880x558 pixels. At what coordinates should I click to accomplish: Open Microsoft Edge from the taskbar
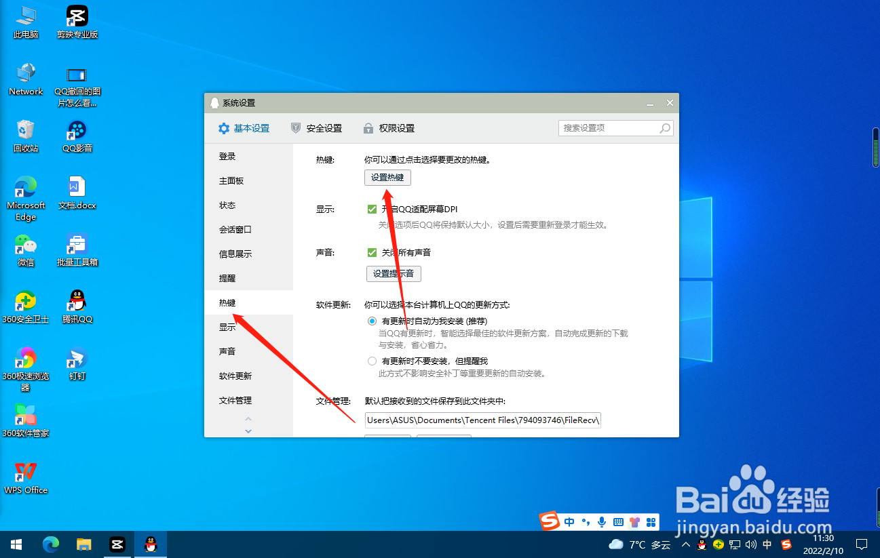(x=50, y=544)
